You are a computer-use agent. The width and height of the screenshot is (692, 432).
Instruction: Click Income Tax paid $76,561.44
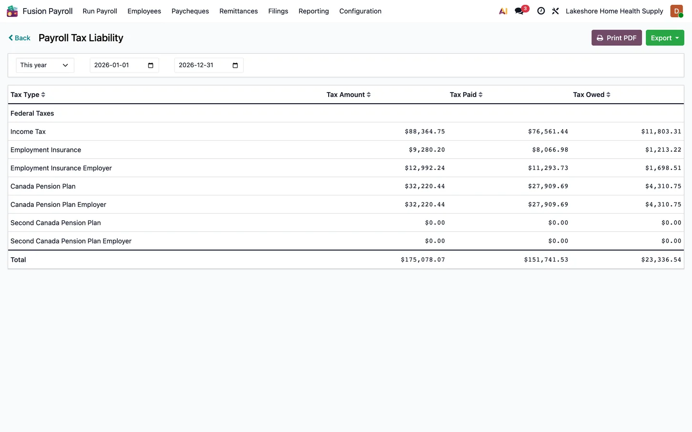(548, 132)
